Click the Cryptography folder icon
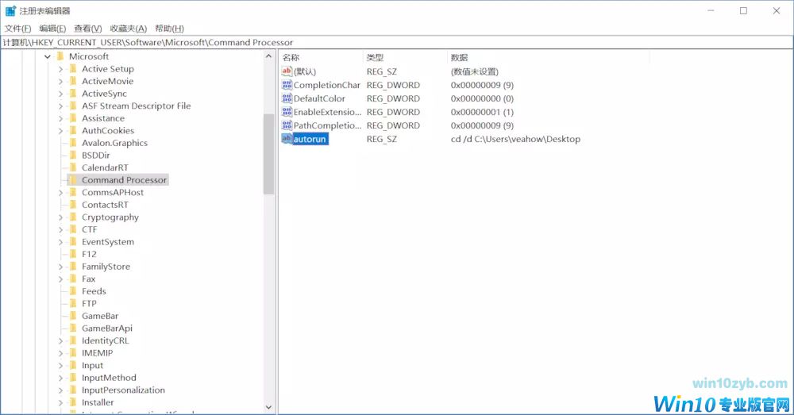This screenshot has width=794, height=415. 73,217
